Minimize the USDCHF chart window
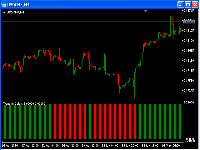The image size is (200, 150). pos(181,5)
